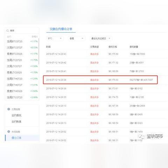Click the $6,175.53 price cell
The height and width of the screenshot is (168, 168).
113,80
